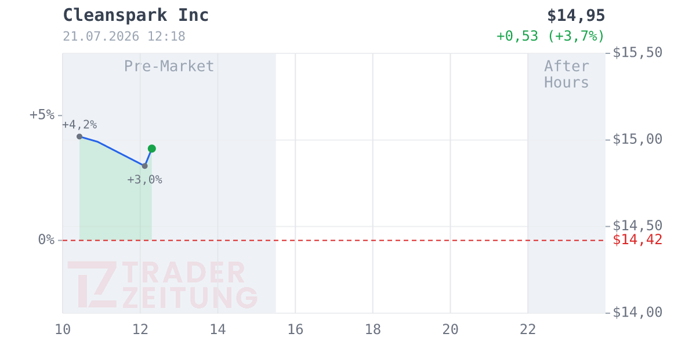Click the +0,53 (+3,7%) change value
696x348 pixels.
550,36
